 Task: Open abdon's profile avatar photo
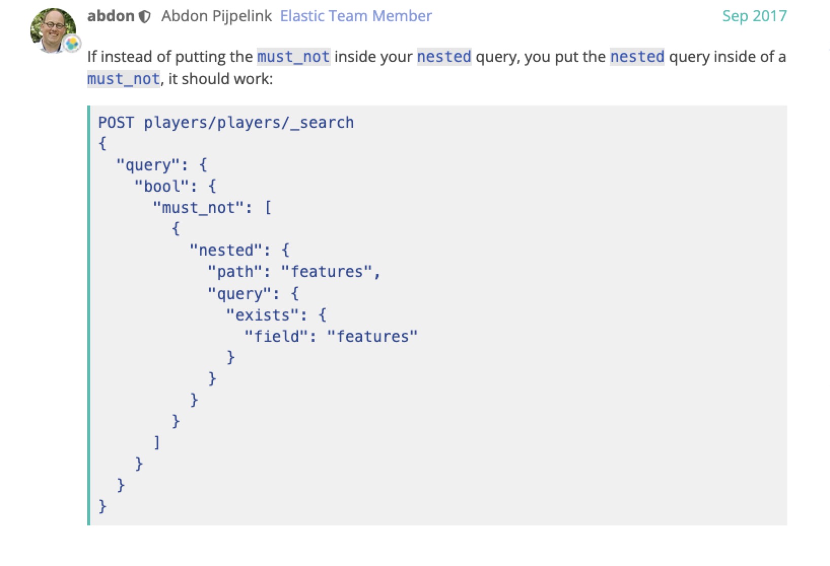(x=53, y=30)
